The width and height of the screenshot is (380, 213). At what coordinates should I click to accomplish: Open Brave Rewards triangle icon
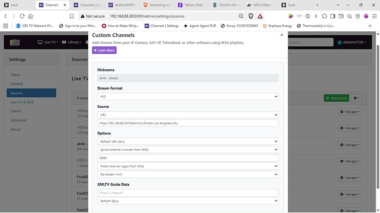tap(260, 16)
